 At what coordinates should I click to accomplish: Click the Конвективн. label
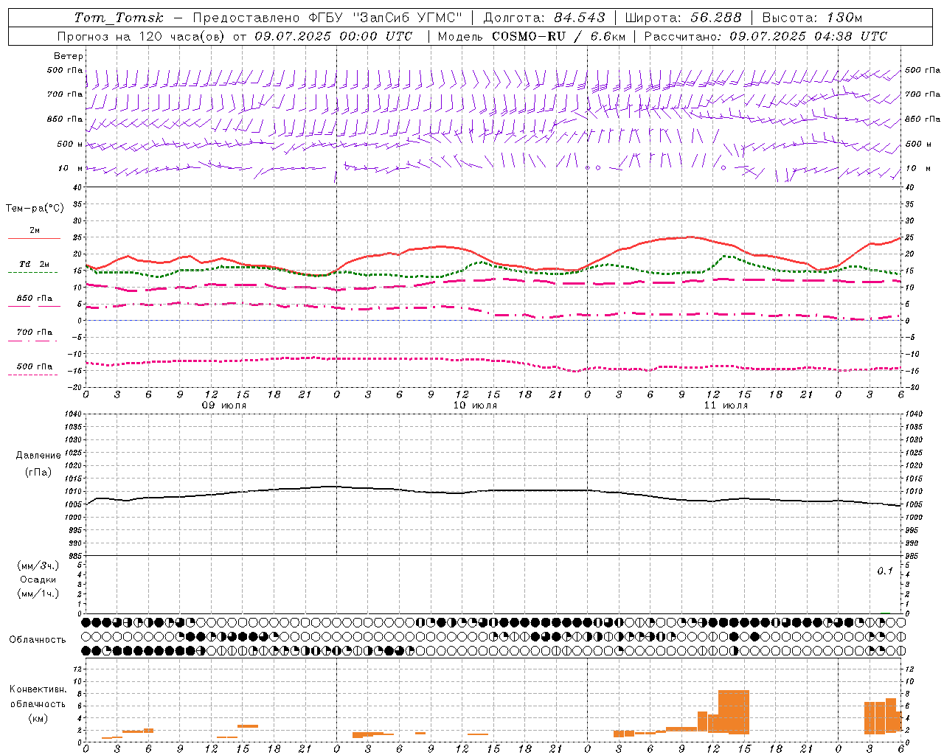point(38,689)
